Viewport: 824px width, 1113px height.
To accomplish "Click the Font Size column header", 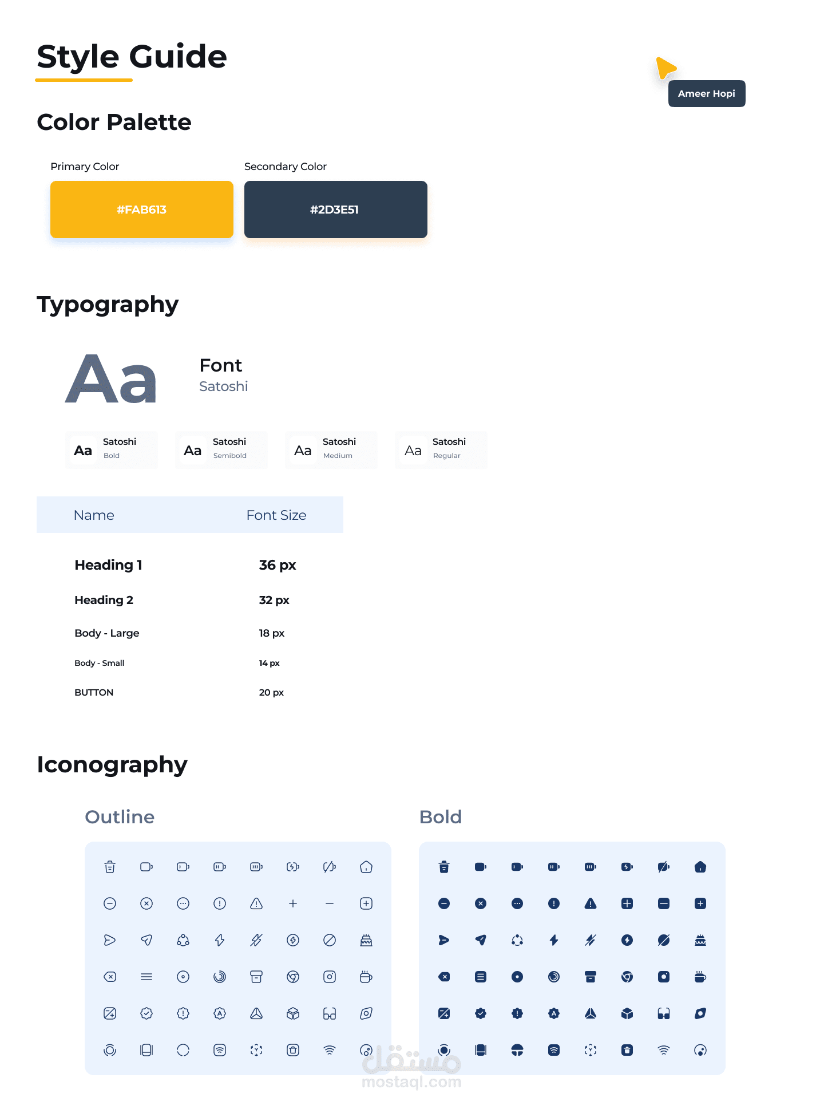I will coord(276,515).
